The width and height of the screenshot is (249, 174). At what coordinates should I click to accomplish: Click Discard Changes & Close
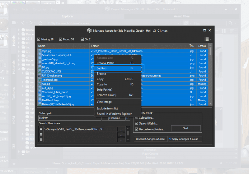point(150,139)
